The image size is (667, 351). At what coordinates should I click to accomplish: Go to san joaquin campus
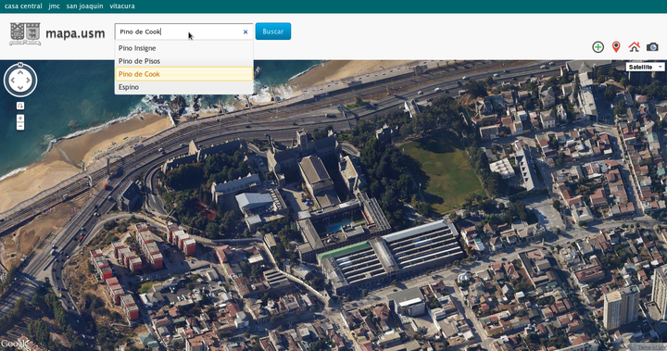point(84,6)
